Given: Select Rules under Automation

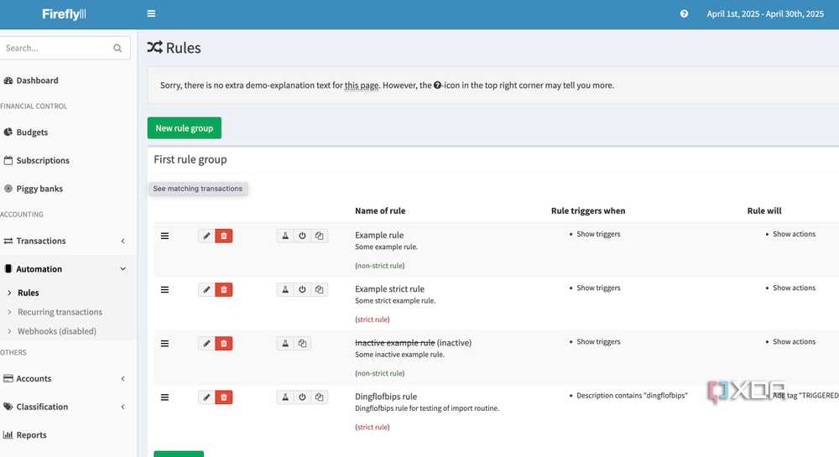Looking at the screenshot, I should [28, 293].
